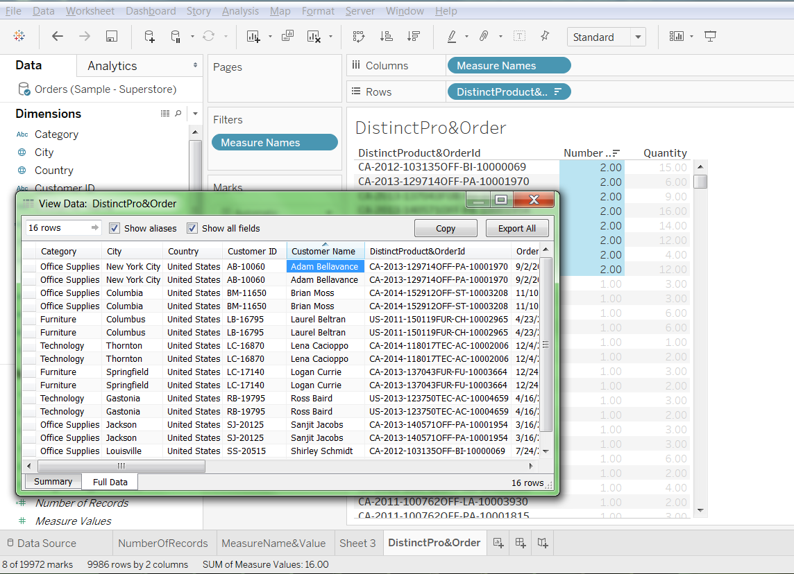Viewport: 794px width, 574px height.
Task: Click the New Worksheet toolbar icon
Action: click(x=253, y=37)
